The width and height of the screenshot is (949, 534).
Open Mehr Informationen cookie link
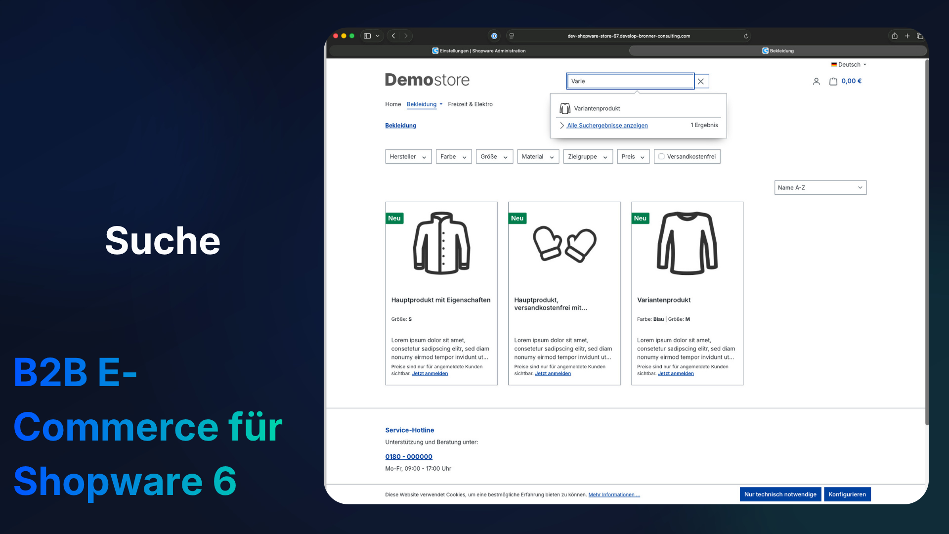coord(614,495)
